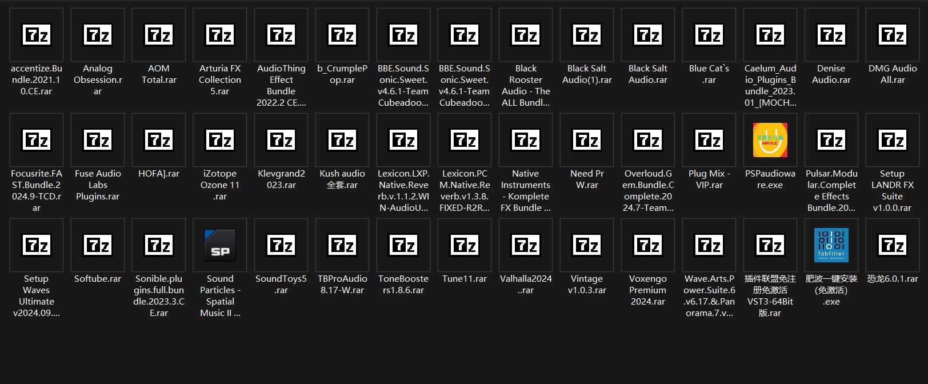The height and width of the screenshot is (384, 928).
Task: Click the FabFilter one-click installer icon
Action: [x=831, y=245]
